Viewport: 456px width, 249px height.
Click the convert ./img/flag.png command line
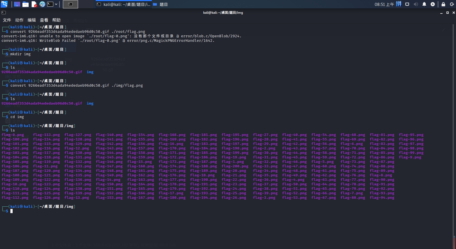pos(77,86)
